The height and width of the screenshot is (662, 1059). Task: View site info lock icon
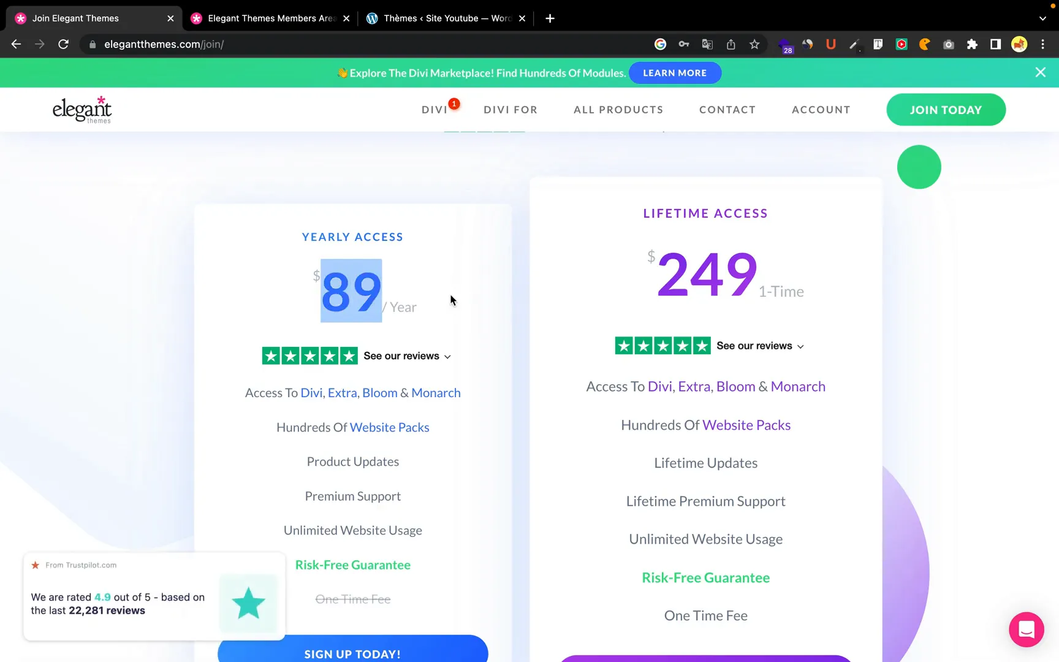pos(93,44)
